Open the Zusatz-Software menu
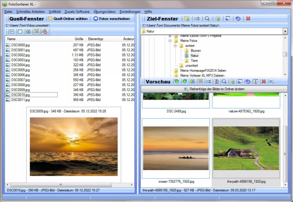The height and width of the screenshot is (202, 293). pyautogui.click(x=77, y=11)
